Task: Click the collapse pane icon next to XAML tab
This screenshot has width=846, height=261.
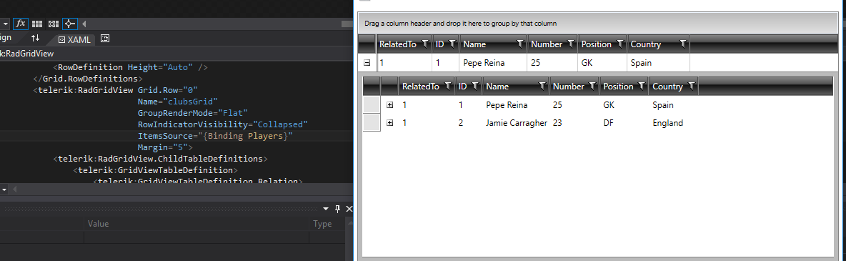Action: [x=105, y=39]
